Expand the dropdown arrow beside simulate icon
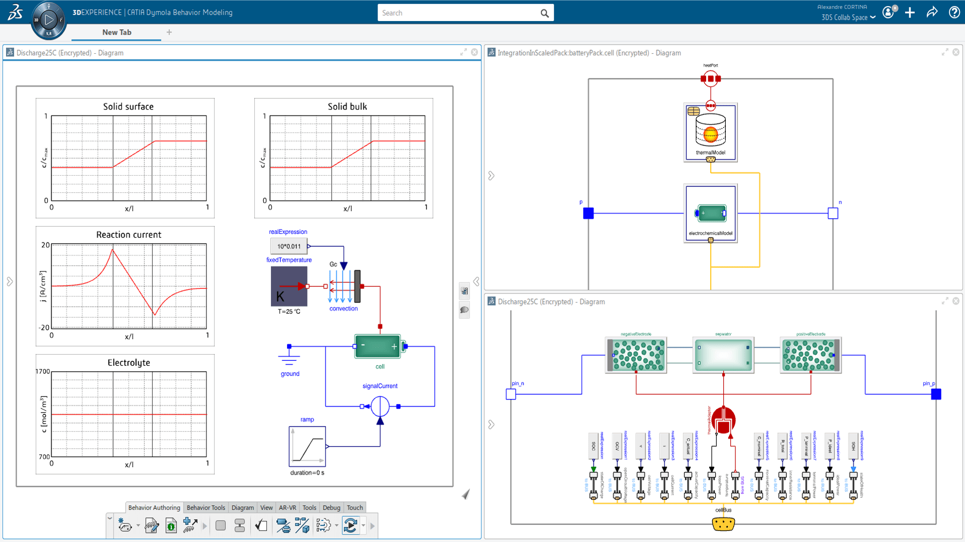This screenshot has height=542, width=965. 363,525
